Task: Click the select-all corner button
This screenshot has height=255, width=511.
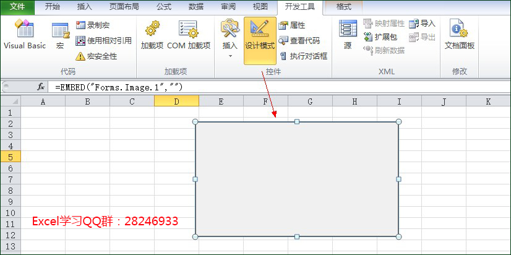Action: pyautogui.click(x=11, y=102)
